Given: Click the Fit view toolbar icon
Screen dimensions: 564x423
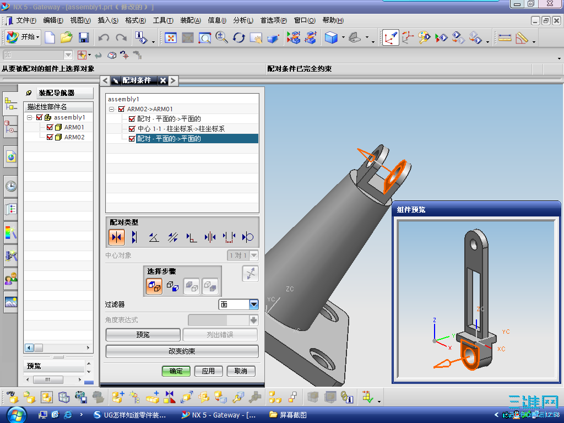Looking at the screenshot, I should coord(171,37).
